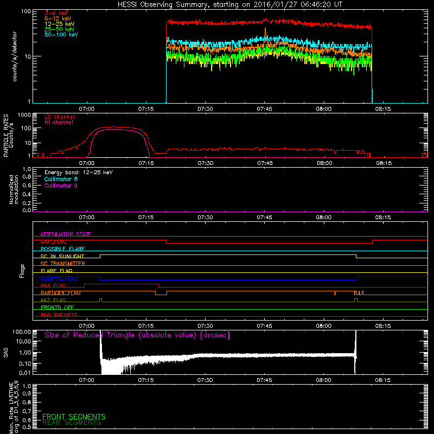Image resolution: width=434 pixels, height=434 pixels.
Task: Click the FLARE_FLAG label
Action: pyautogui.click(x=56, y=271)
